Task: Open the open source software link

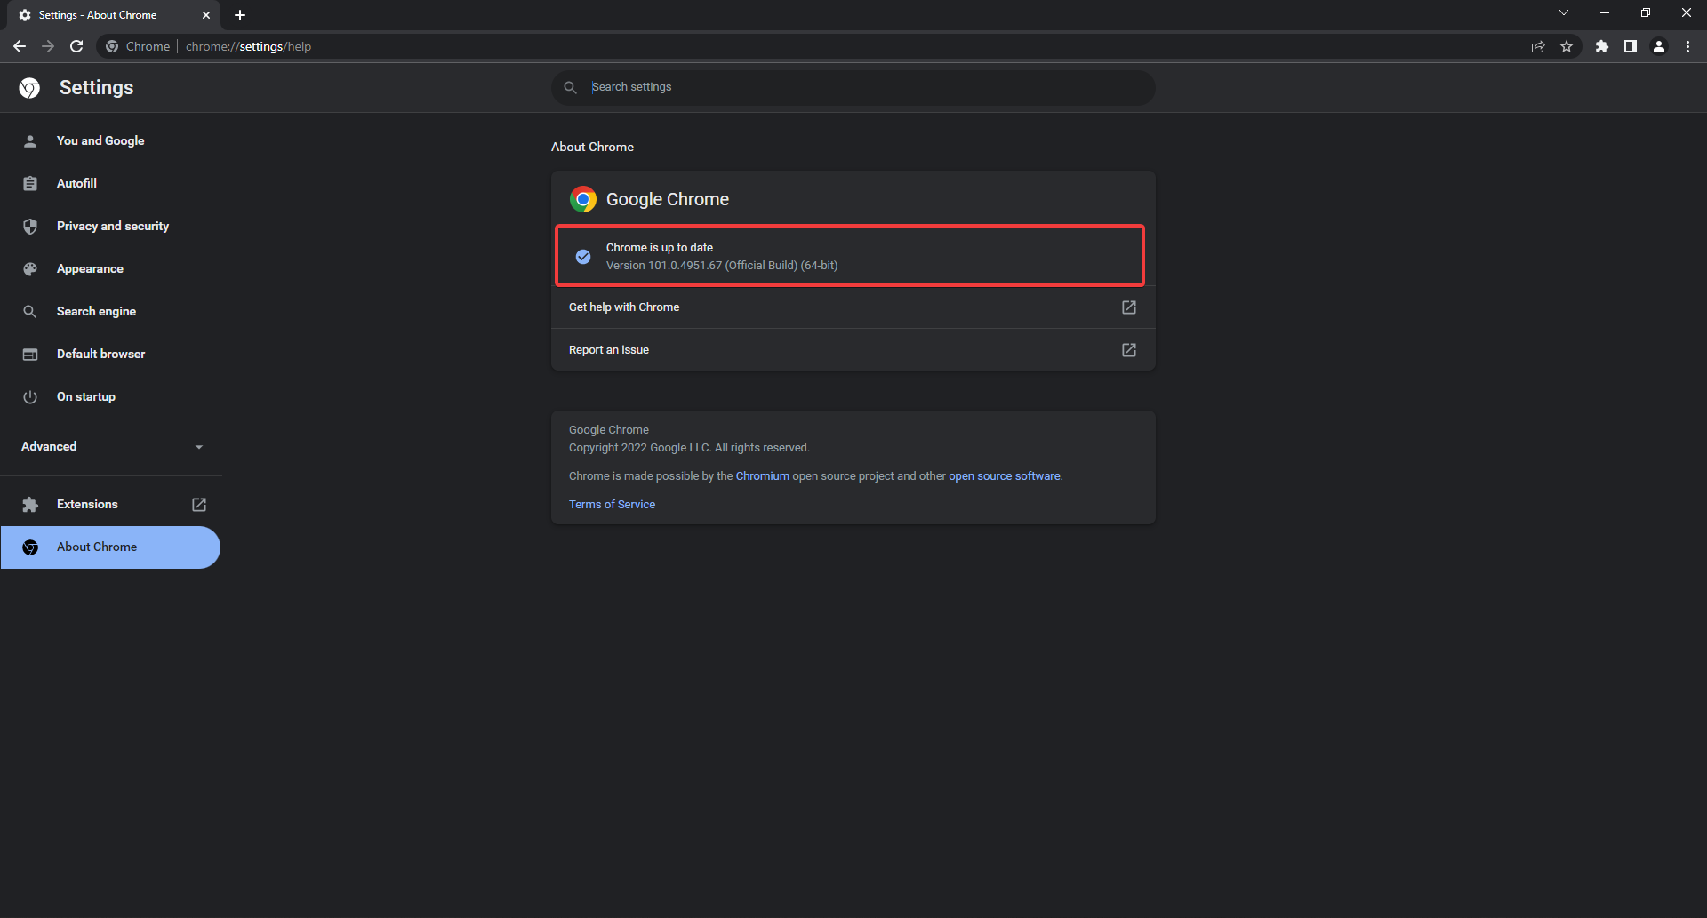Action: [1005, 476]
